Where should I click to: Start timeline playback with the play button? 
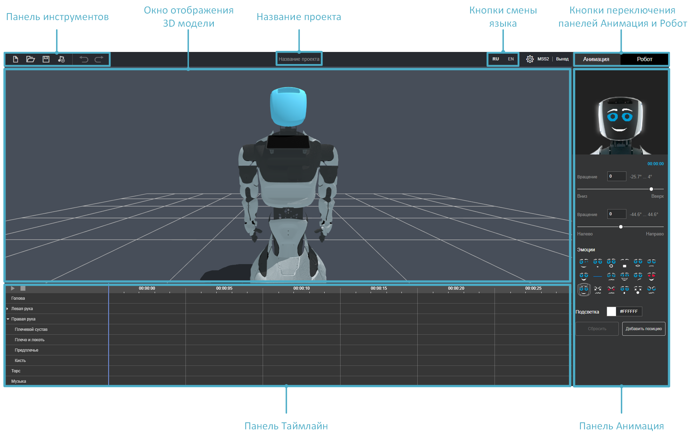tap(13, 288)
